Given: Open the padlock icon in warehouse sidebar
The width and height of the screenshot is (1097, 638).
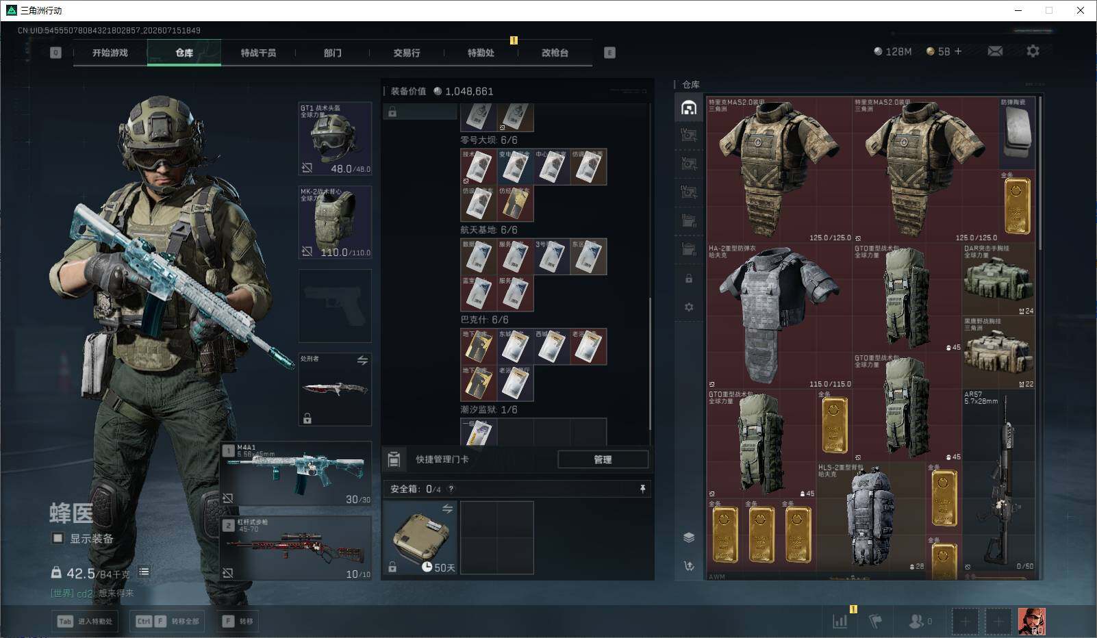Looking at the screenshot, I should tap(689, 279).
